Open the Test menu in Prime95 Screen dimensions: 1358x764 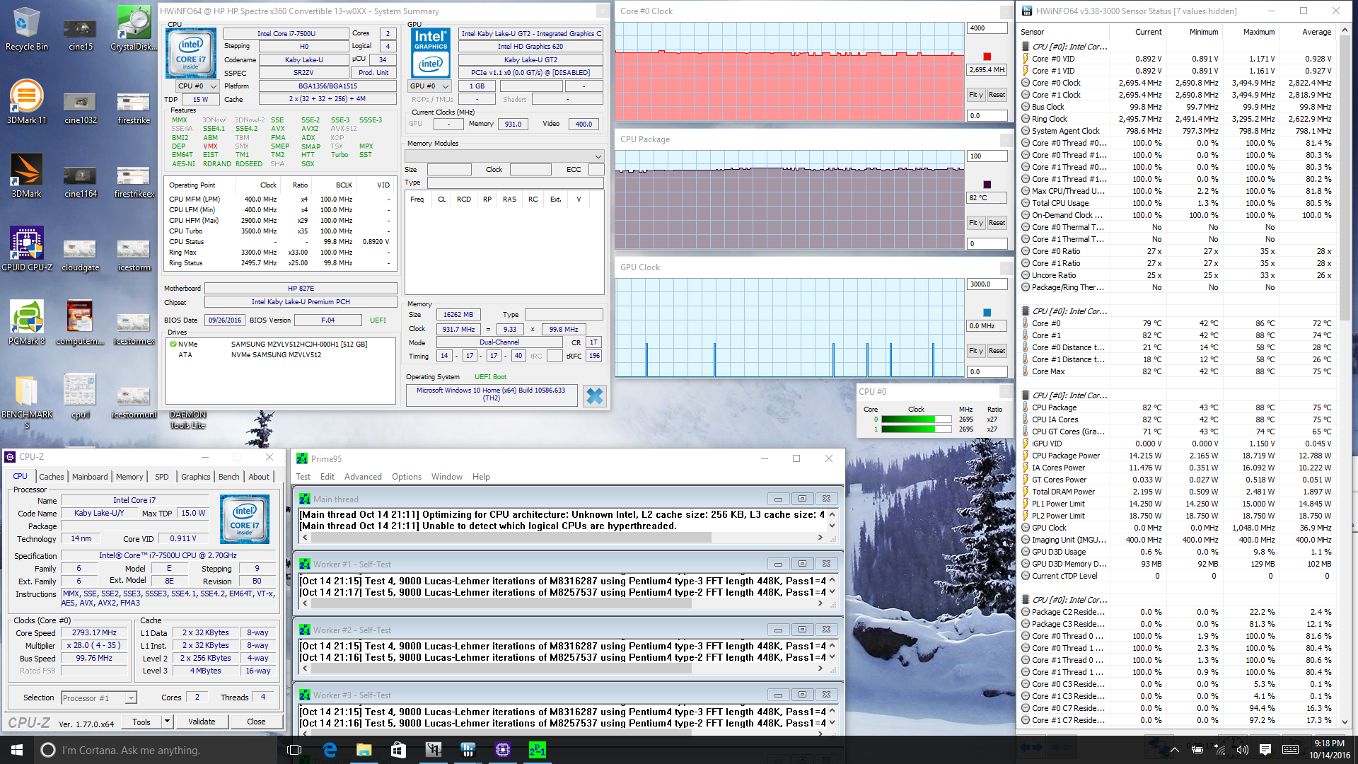303,477
